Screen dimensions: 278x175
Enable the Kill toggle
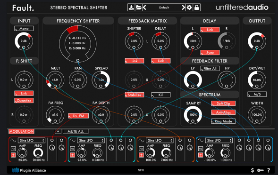161,95
